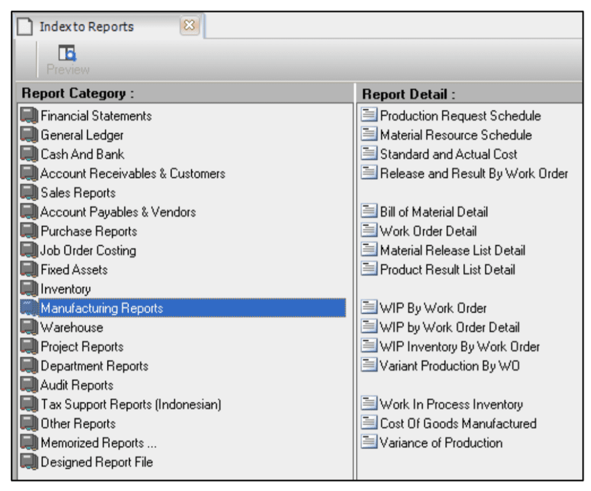Click the WIP By Work Order icon
The width and height of the screenshot is (591, 491).
point(368,308)
